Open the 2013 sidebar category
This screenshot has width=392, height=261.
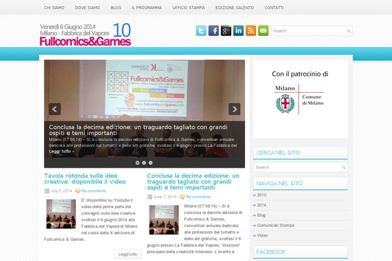(261, 195)
